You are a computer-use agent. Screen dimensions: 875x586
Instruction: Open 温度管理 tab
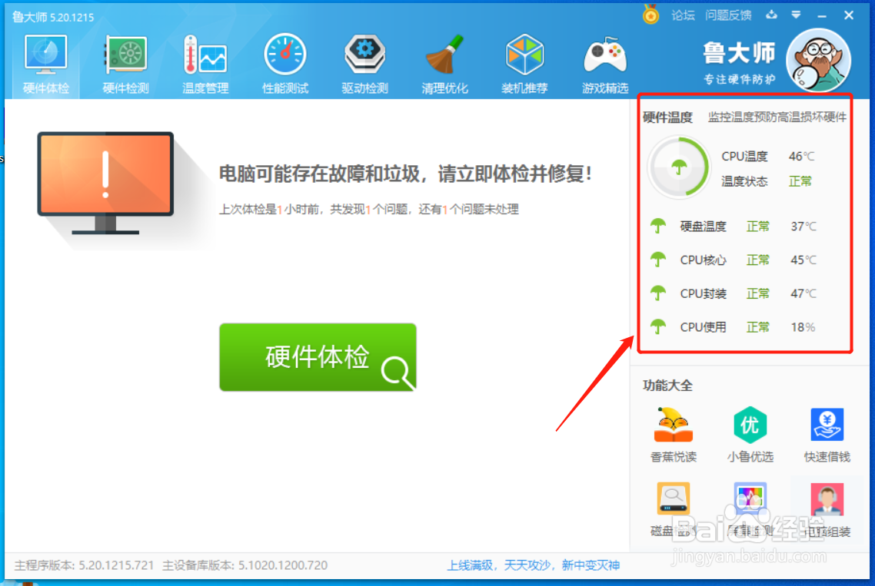[205, 65]
